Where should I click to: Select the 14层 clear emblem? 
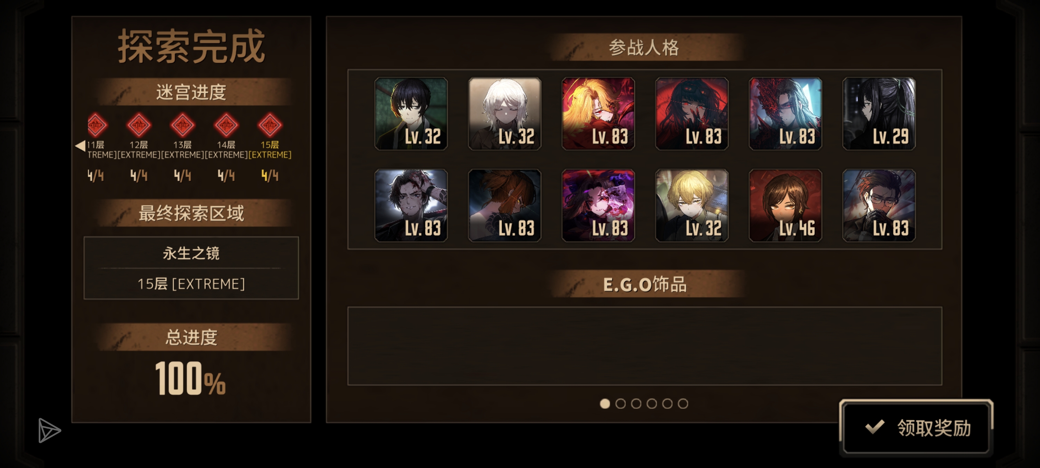(x=226, y=125)
